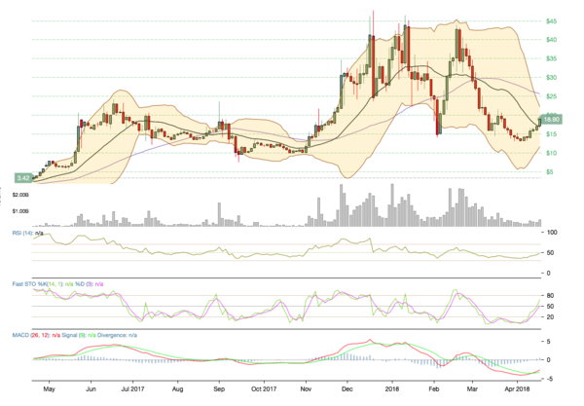Click the Jun date axis label
584x406 pixels.
tap(91, 389)
